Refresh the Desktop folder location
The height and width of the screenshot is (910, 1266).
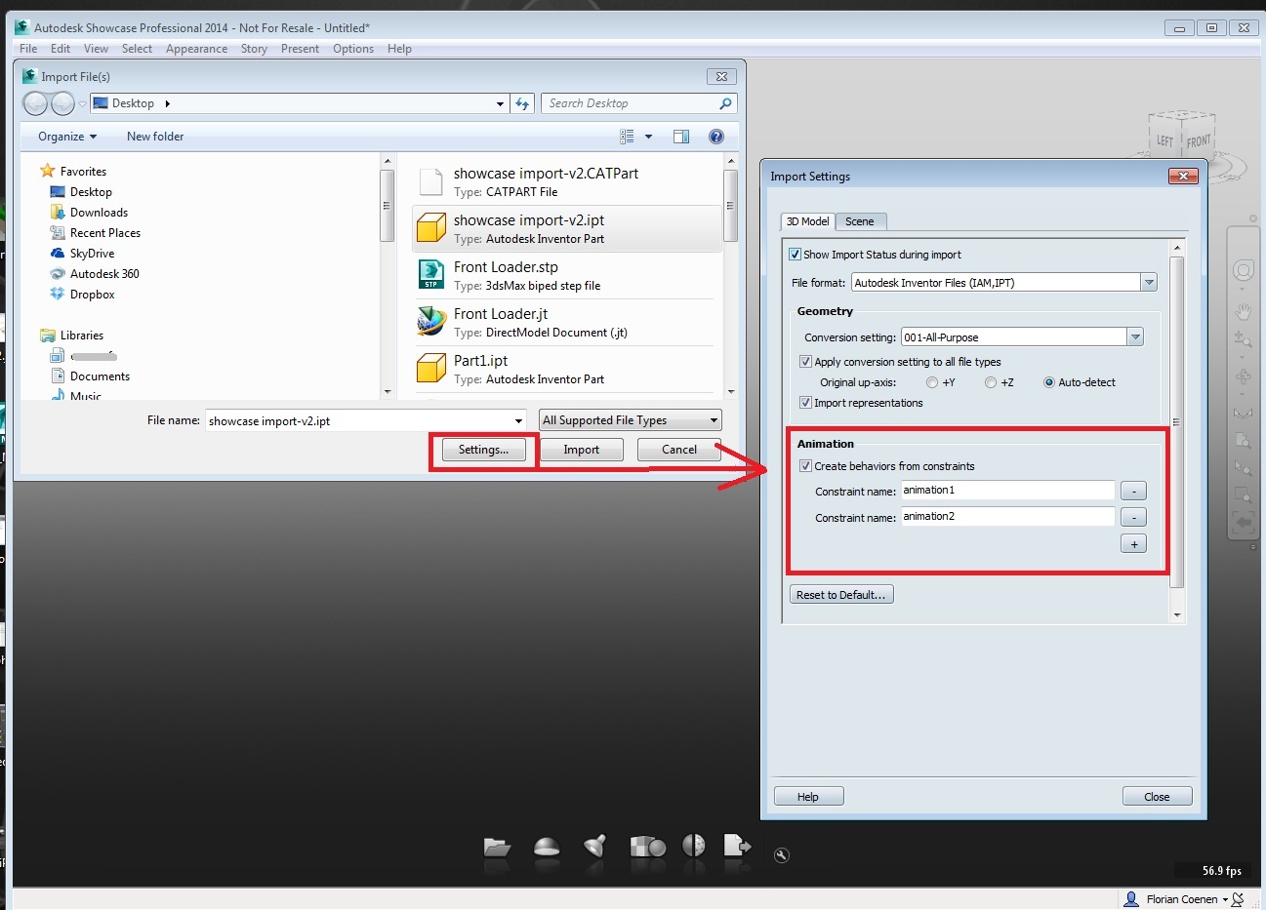(522, 103)
